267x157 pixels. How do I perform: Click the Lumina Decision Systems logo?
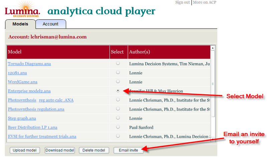22,10
